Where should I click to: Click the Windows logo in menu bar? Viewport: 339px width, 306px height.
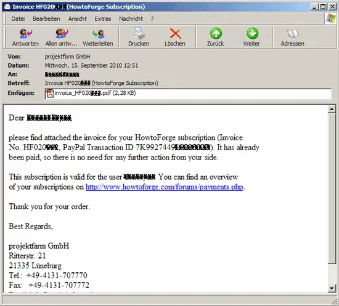(x=331, y=18)
